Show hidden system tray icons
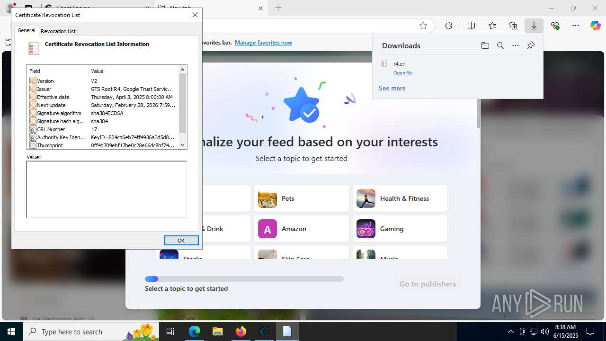 [x=510, y=332]
